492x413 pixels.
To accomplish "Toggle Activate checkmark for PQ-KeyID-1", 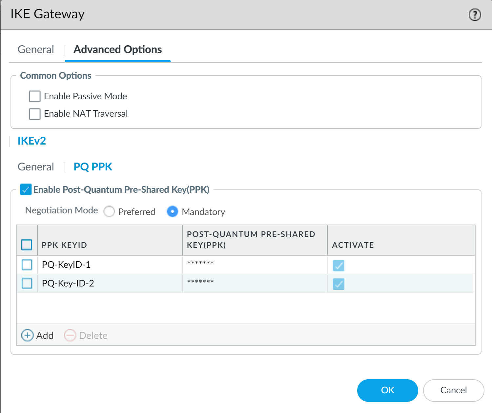I will click(338, 265).
